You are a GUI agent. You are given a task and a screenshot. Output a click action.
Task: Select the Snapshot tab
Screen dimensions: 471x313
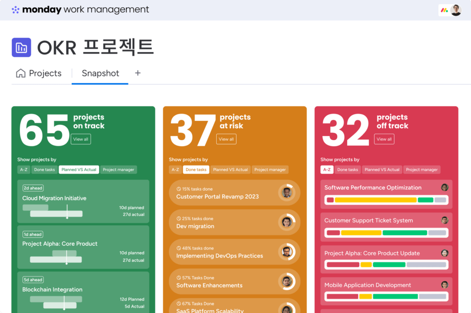[x=100, y=74]
